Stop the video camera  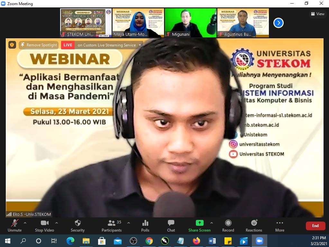coord(44,226)
